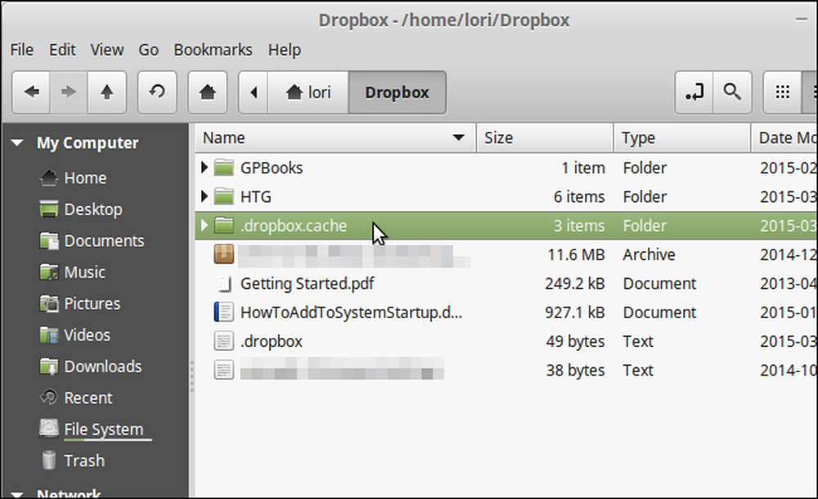The width and height of the screenshot is (818, 499).
Task: Click the "249.2 kB" size cell
Action: click(x=574, y=283)
